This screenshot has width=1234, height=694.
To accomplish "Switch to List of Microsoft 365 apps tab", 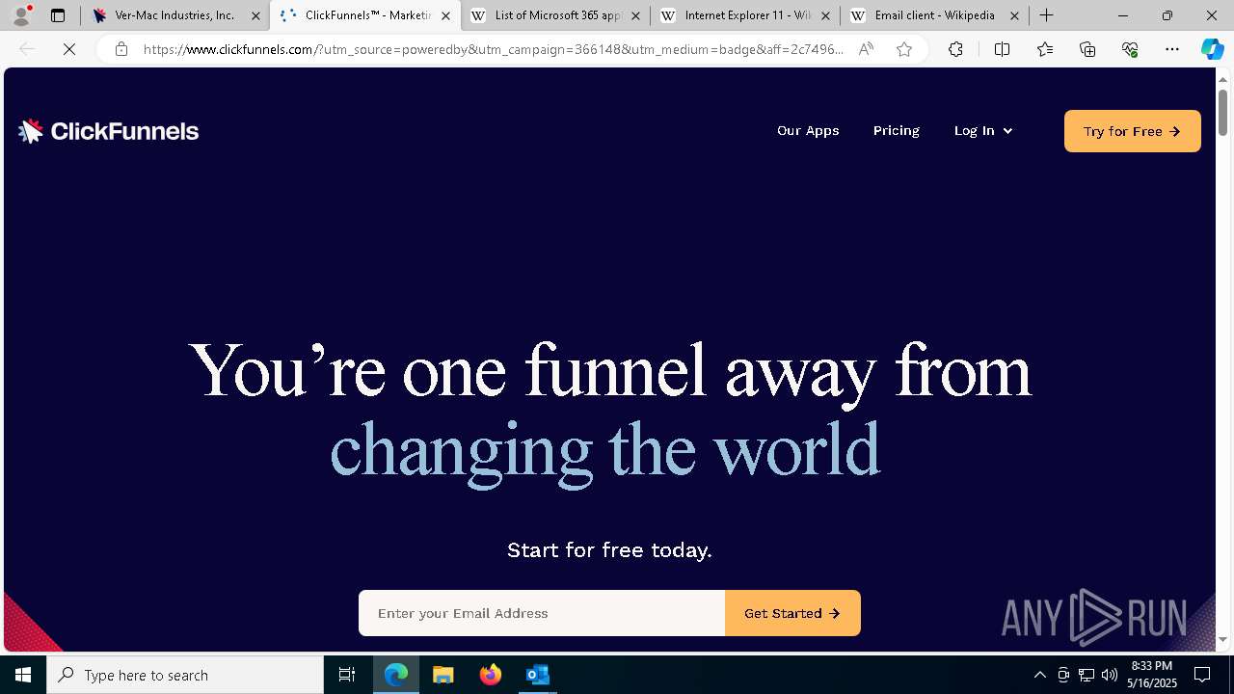I will [554, 15].
